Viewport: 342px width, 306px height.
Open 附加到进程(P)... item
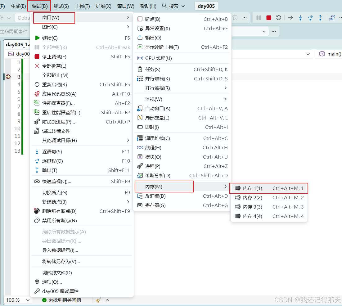pos(82,122)
